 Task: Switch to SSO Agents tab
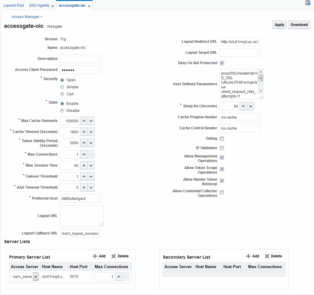[39, 6]
